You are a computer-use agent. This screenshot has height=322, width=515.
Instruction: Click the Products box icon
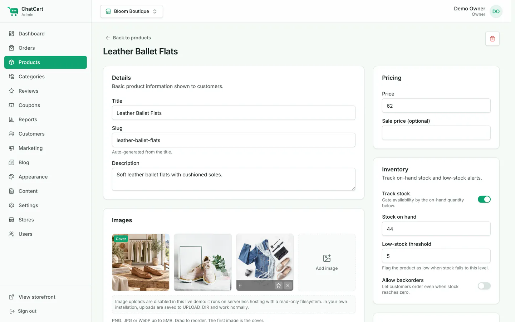11,62
